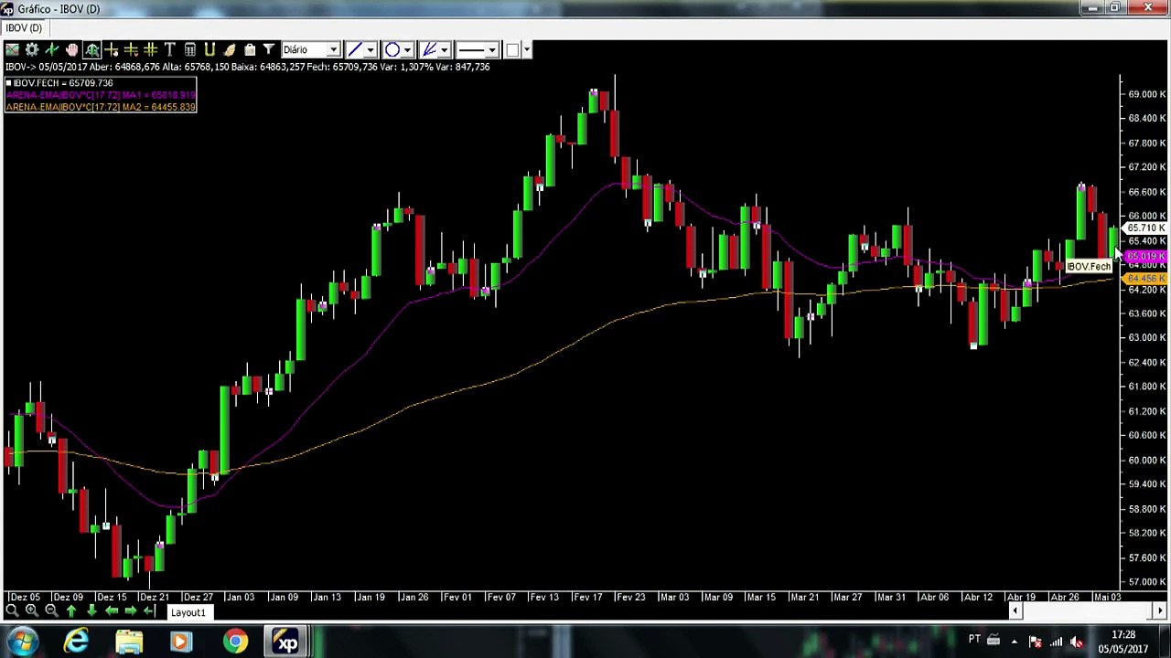Click the ARENA-EMA MA1 legend line
This screenshot has height=658, width=1171.
101,95
